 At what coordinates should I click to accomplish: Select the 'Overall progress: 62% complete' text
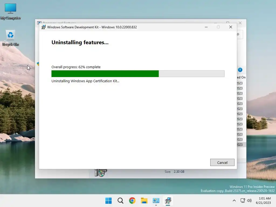[x=76, y=67]
